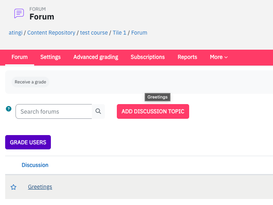This screenshot has height=205, width=273.
Task: Open the Settings tab
Action: click(50, 57)
